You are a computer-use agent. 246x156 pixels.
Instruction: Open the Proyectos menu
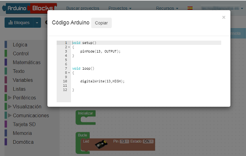[120, 8]
